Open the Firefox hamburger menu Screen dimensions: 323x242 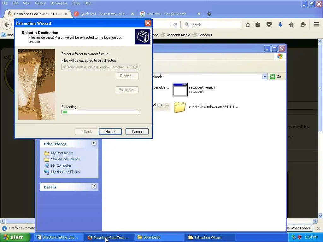pyautogui.click(x=316, y=25)
